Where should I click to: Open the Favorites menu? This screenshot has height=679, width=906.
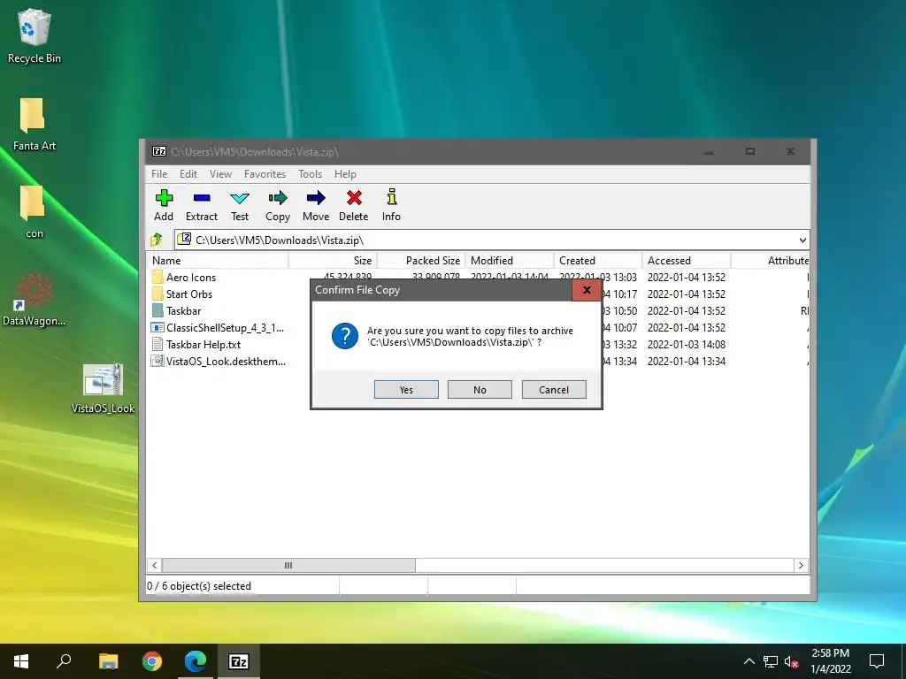click(x=265, y=174)
